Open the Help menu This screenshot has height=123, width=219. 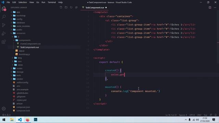point(60,2)
